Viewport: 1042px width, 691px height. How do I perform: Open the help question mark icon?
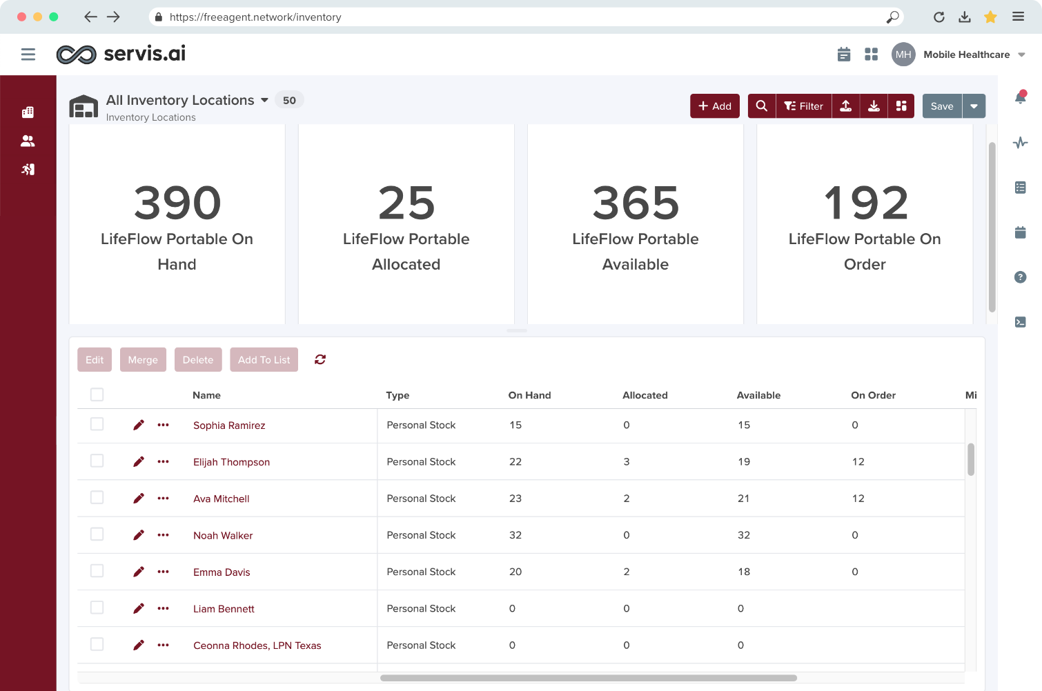1021,277
